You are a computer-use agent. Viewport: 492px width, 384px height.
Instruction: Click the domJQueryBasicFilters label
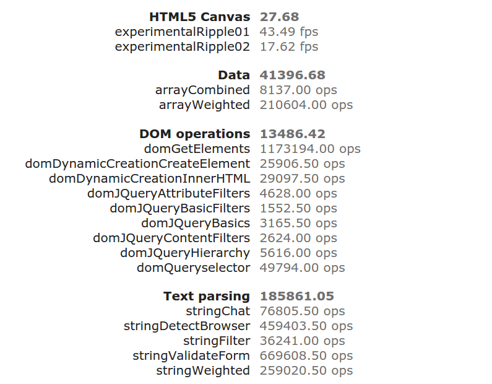[x=179, y=208]
